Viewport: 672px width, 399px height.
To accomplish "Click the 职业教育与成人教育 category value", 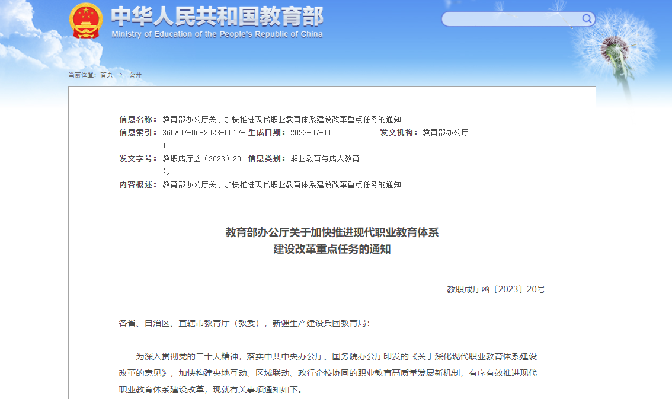I will pyautogui.click(x=325, y=158).
